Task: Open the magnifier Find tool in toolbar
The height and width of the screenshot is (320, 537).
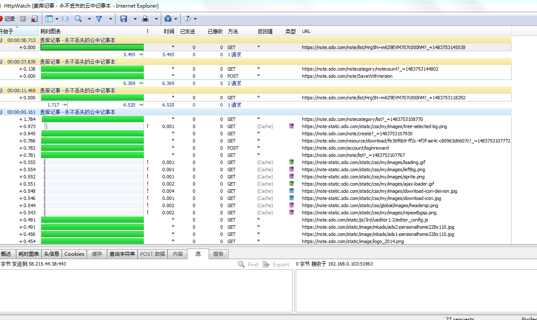Action: 78,19
